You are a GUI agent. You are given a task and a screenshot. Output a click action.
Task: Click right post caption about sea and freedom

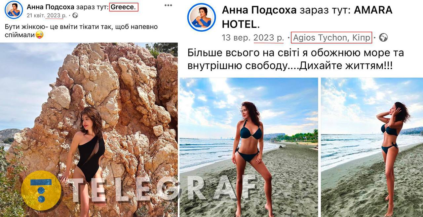tap(295, 59)
